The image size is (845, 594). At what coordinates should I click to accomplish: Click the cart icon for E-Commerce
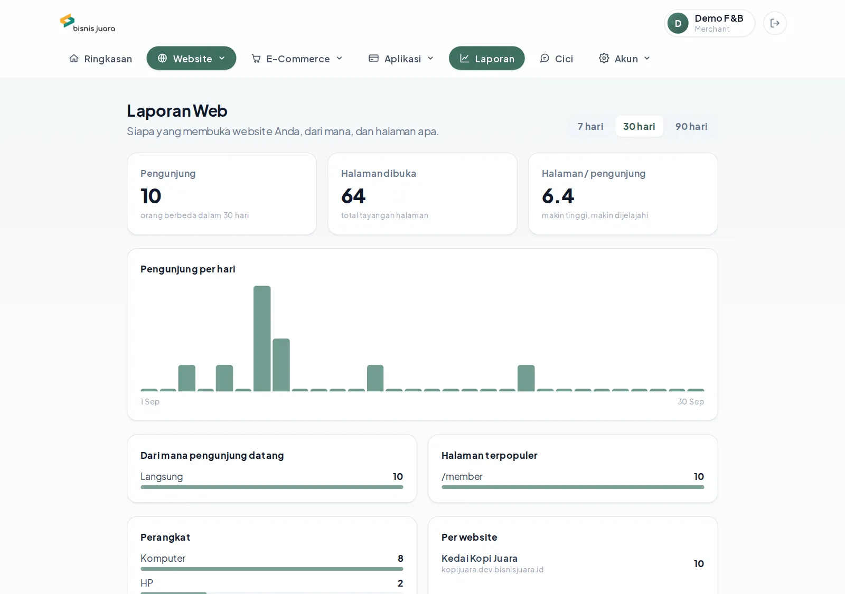(x=256, y=58)
